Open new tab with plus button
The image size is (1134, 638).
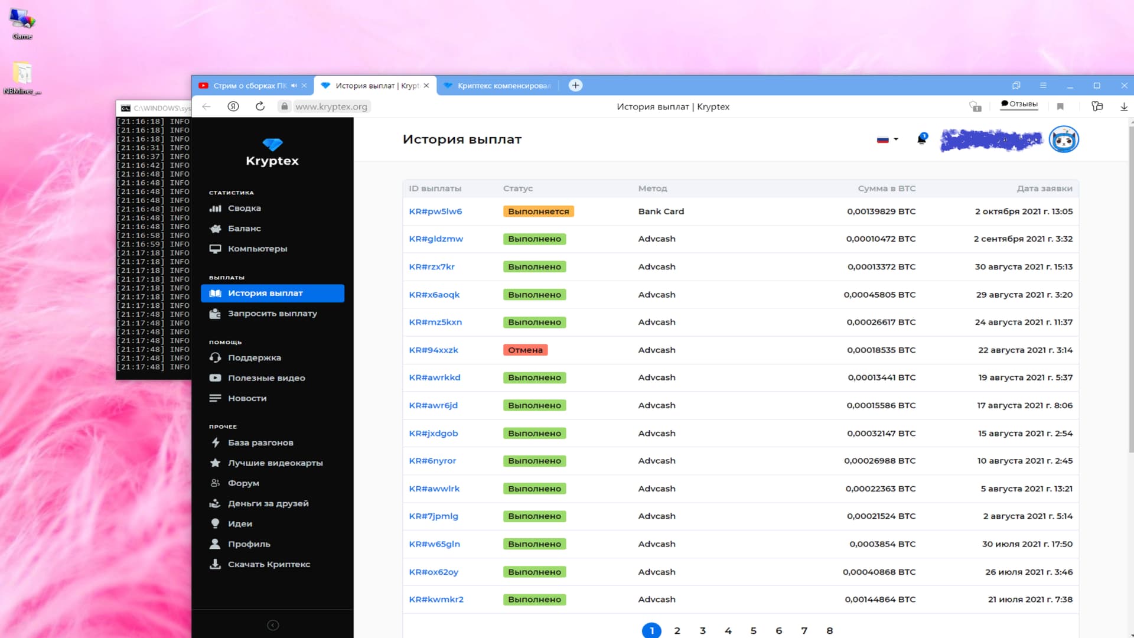[575, 86]
